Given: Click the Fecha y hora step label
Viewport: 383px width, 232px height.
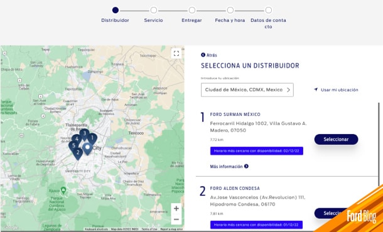Looking at the screenshot, I should click(230, 20).
